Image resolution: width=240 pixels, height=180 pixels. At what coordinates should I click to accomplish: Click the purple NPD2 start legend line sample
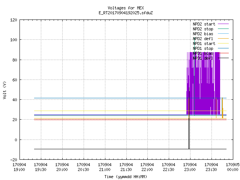tap(223, 24)
